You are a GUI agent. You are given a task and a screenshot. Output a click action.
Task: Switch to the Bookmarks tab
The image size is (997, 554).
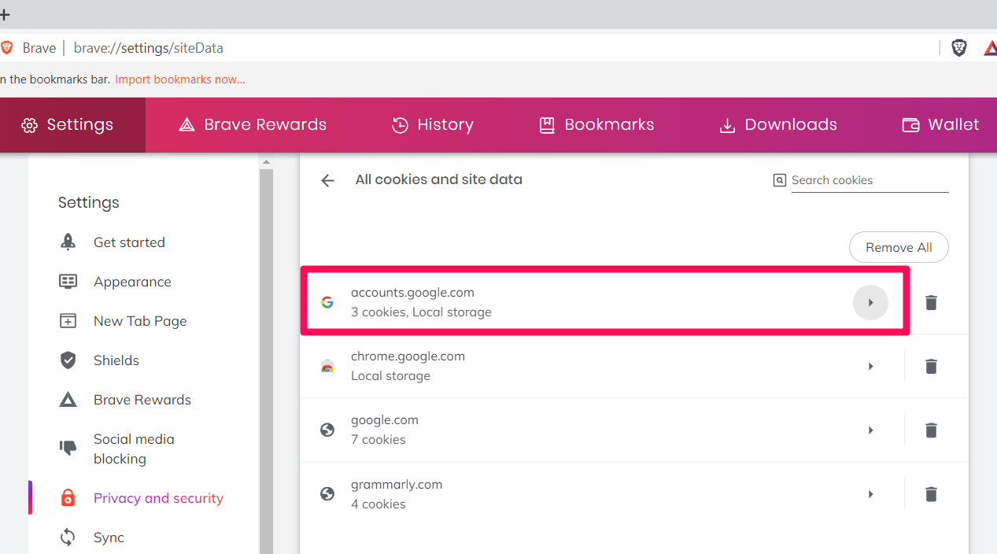point(596,124)
